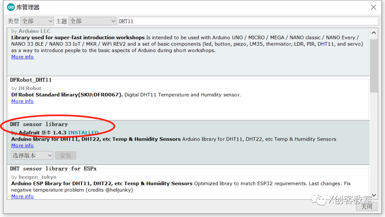Click the 'by Arduino LLC' author text
Viewport: 385px width, 217px height.
coord(31,31)
